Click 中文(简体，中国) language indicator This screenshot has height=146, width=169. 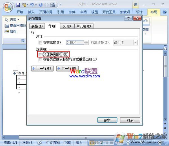[x=59, y=143]
